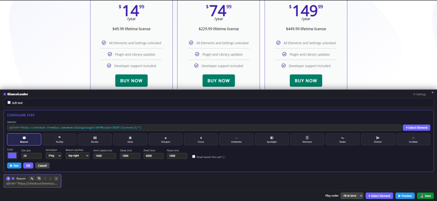
Task: Show Smart launch info icon
Action: pos(224,157)
